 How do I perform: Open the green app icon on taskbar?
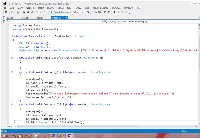[x=20, y=136]
